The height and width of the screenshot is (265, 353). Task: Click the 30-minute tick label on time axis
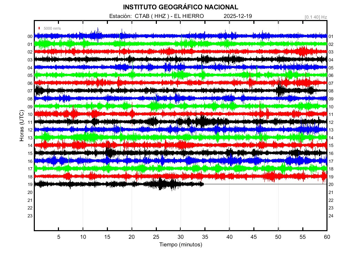click(x=180, y=237)
